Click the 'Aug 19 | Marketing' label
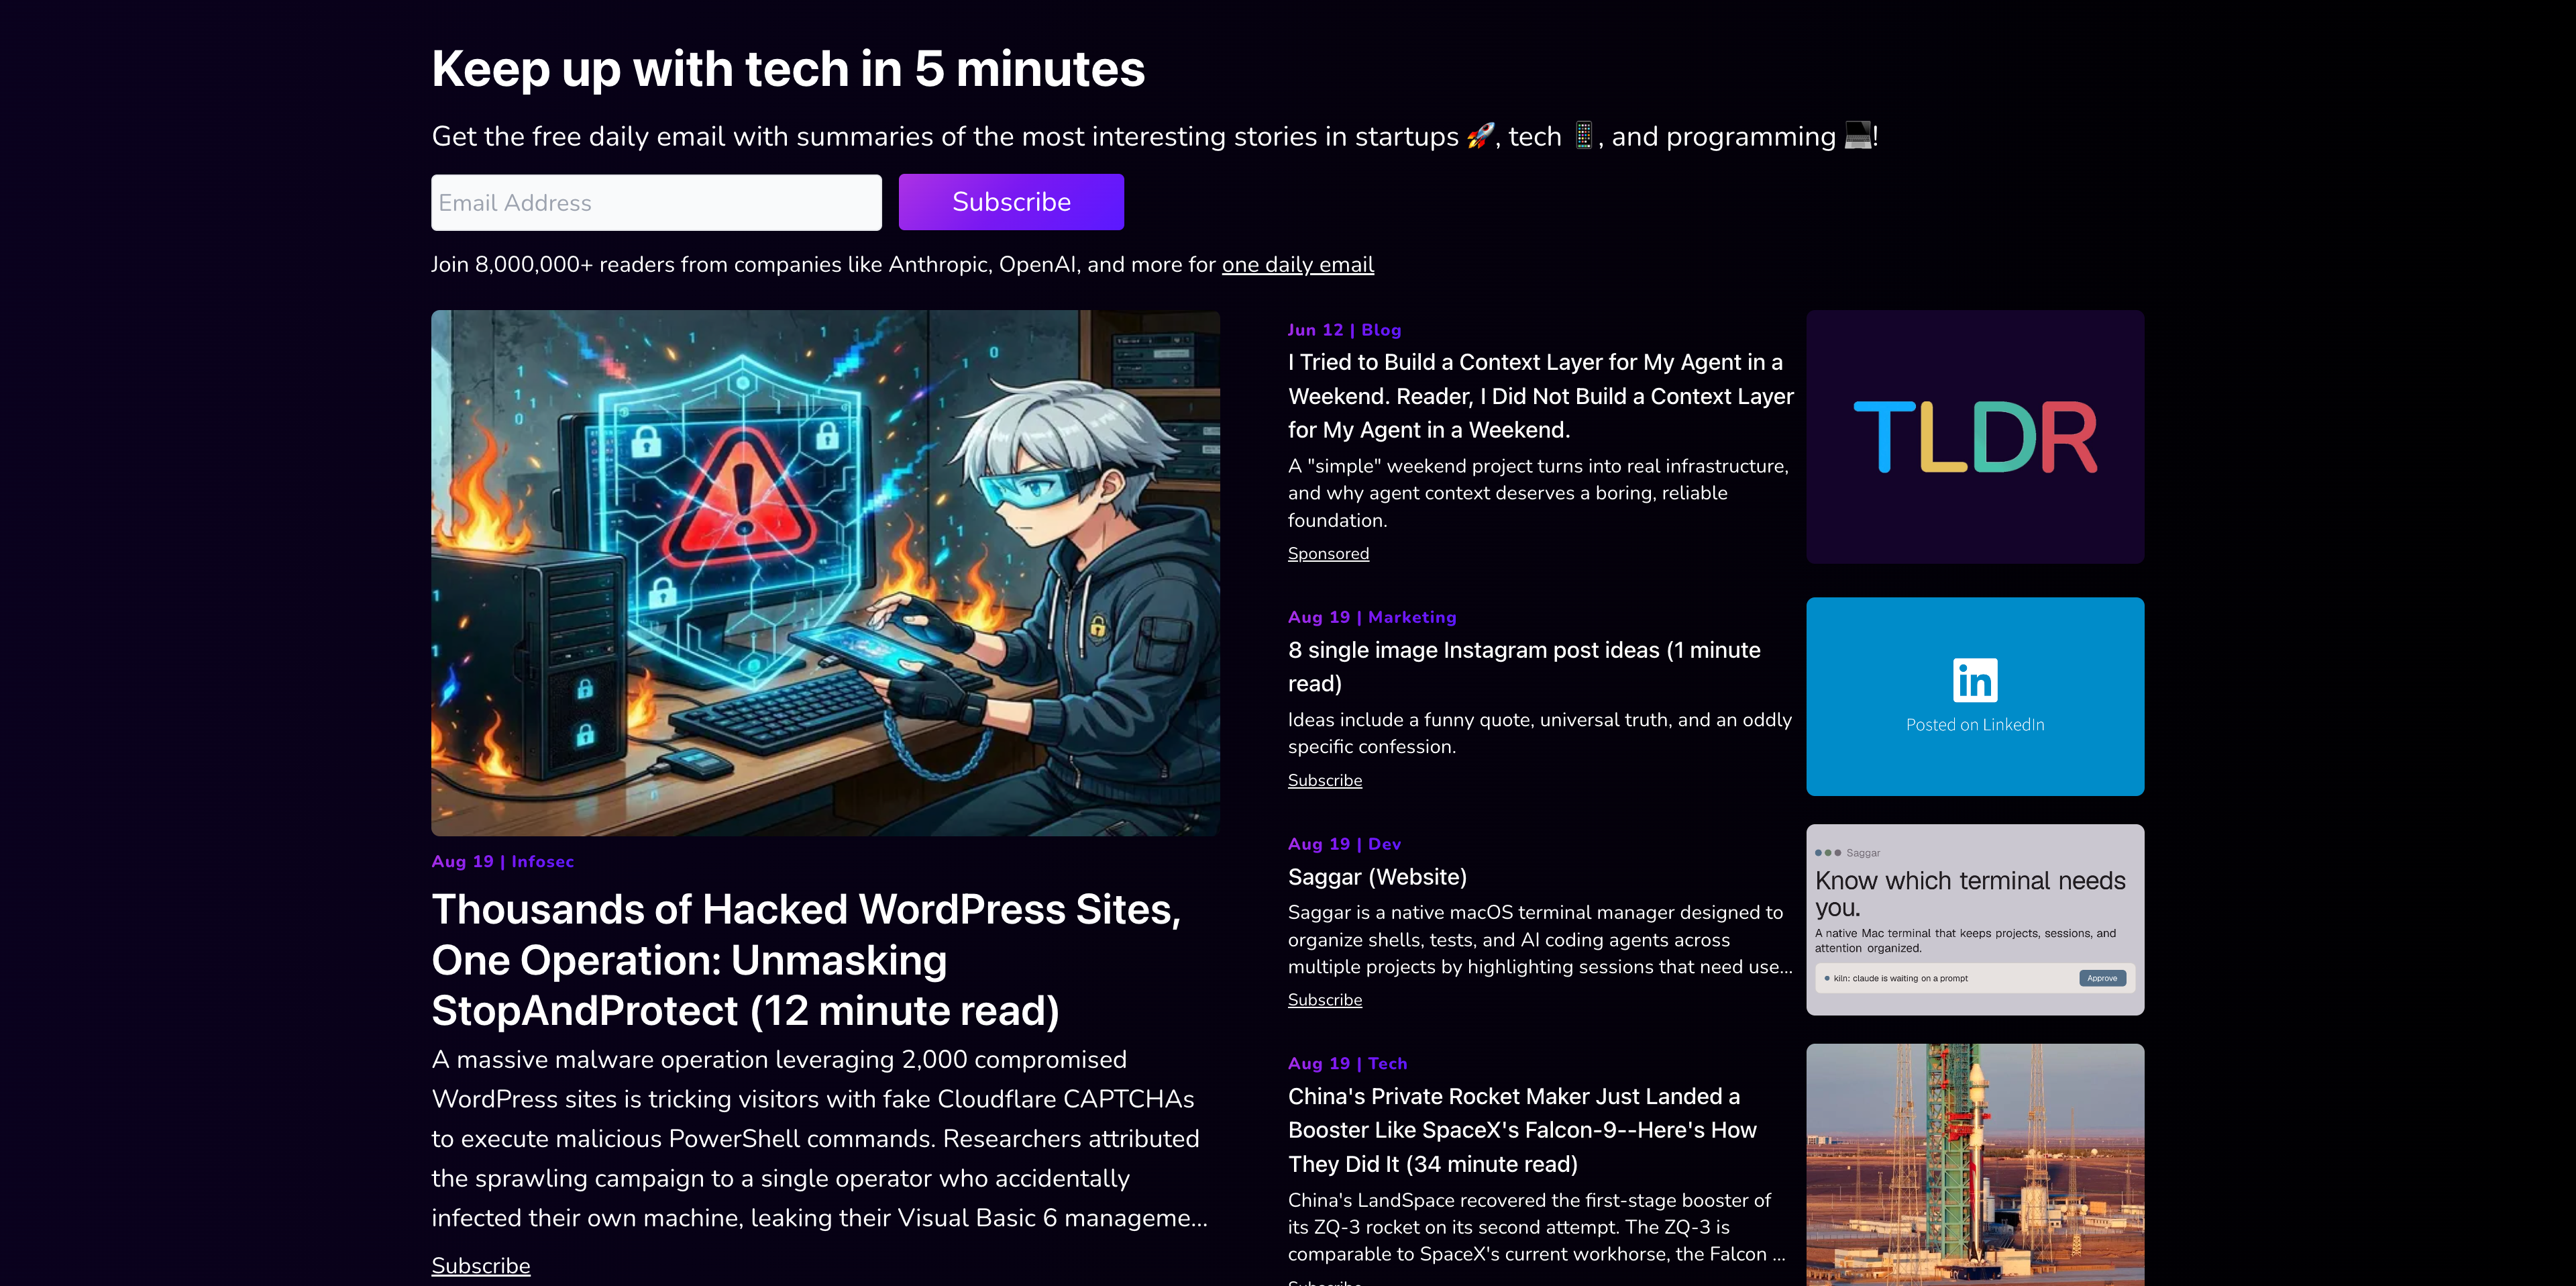This screenshot has width=2576, height=1286. tap(1372, 616)
